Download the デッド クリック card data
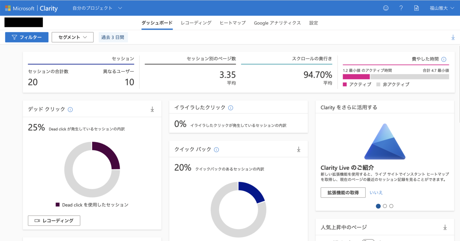 [x=152, y=110]
